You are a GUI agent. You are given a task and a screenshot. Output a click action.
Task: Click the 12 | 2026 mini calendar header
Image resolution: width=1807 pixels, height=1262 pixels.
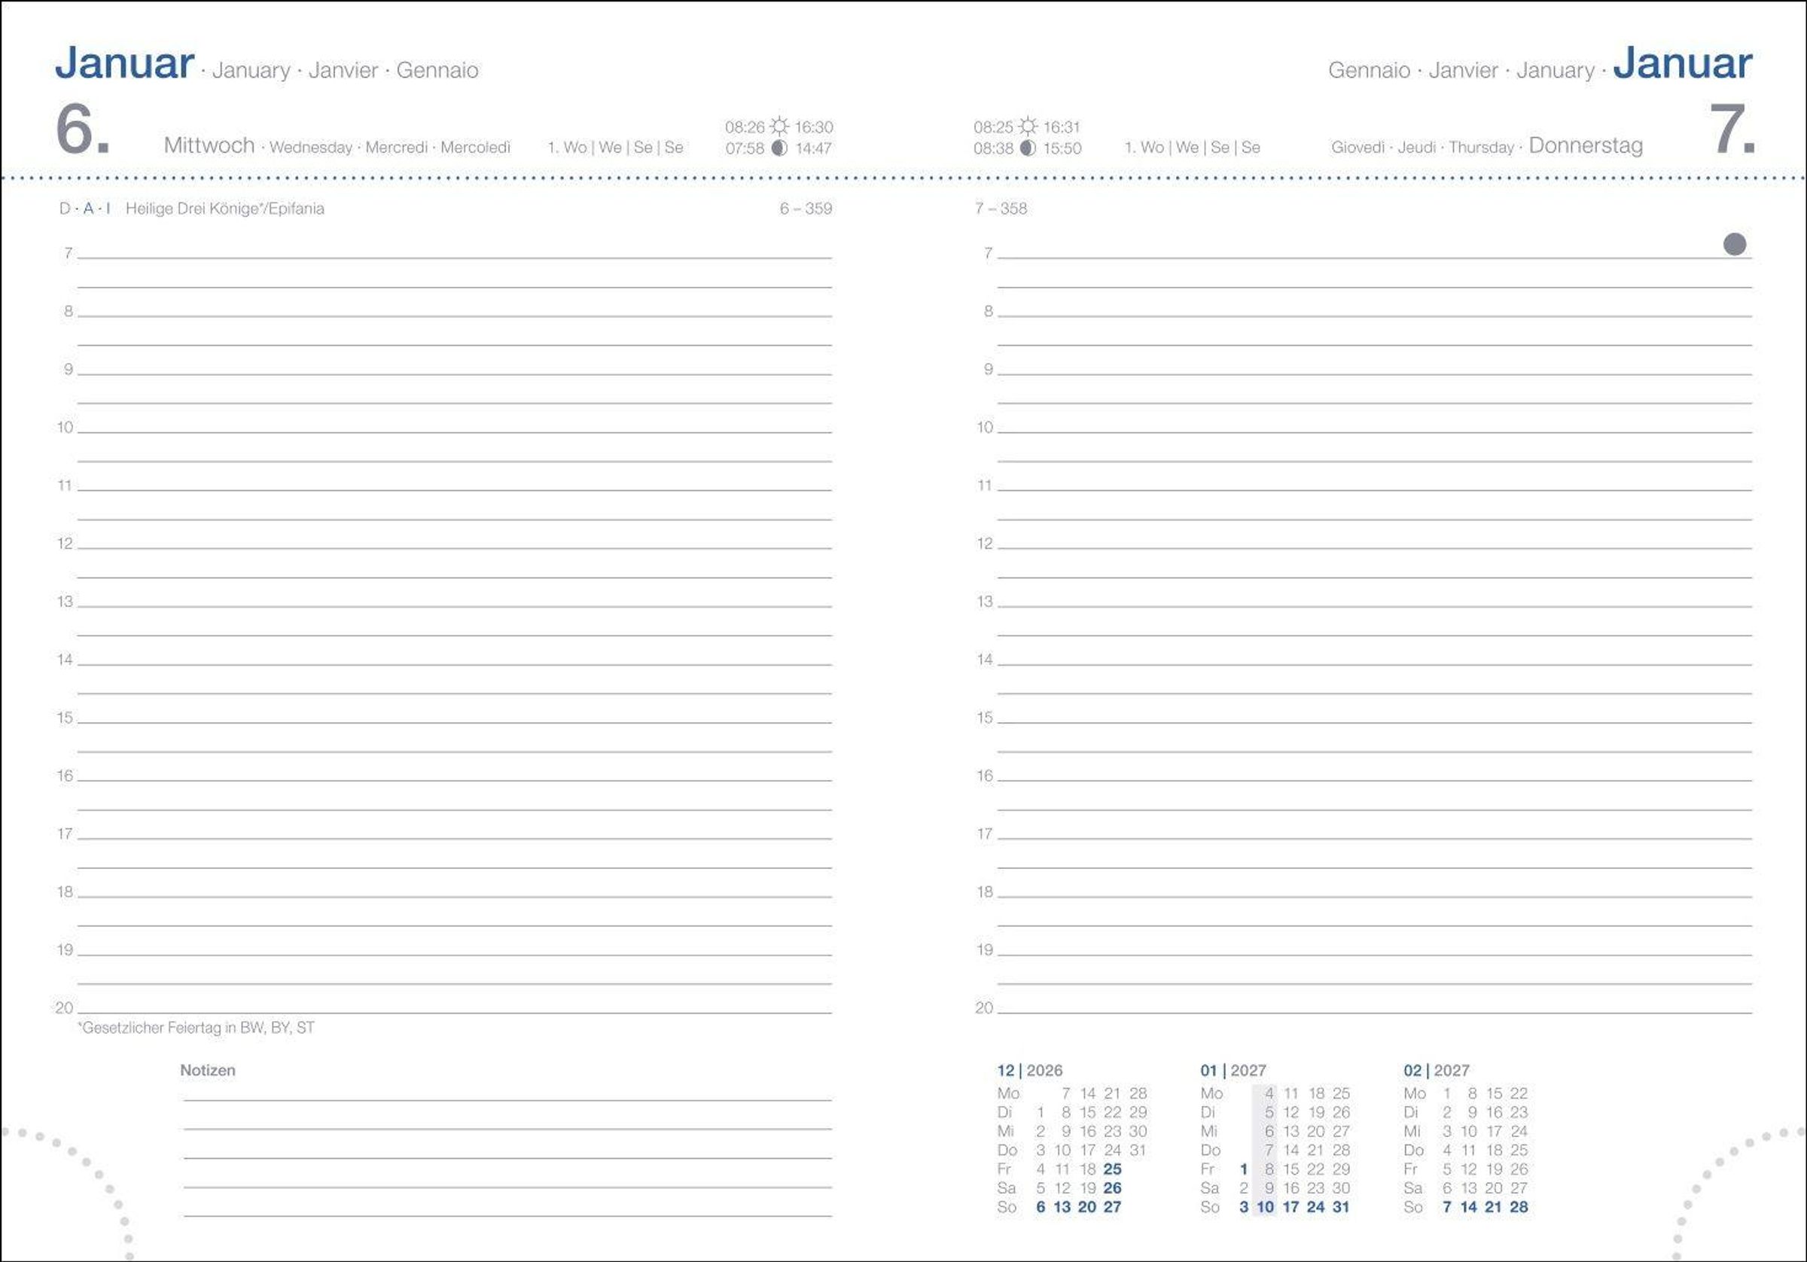pos(1029,1071)
